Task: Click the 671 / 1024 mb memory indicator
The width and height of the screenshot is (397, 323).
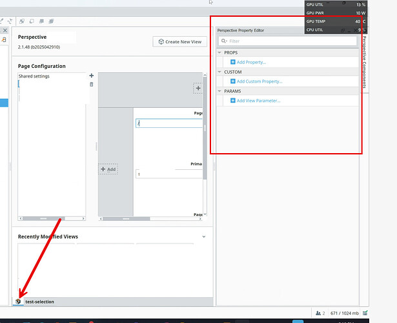Action: (x=345, y=313)
